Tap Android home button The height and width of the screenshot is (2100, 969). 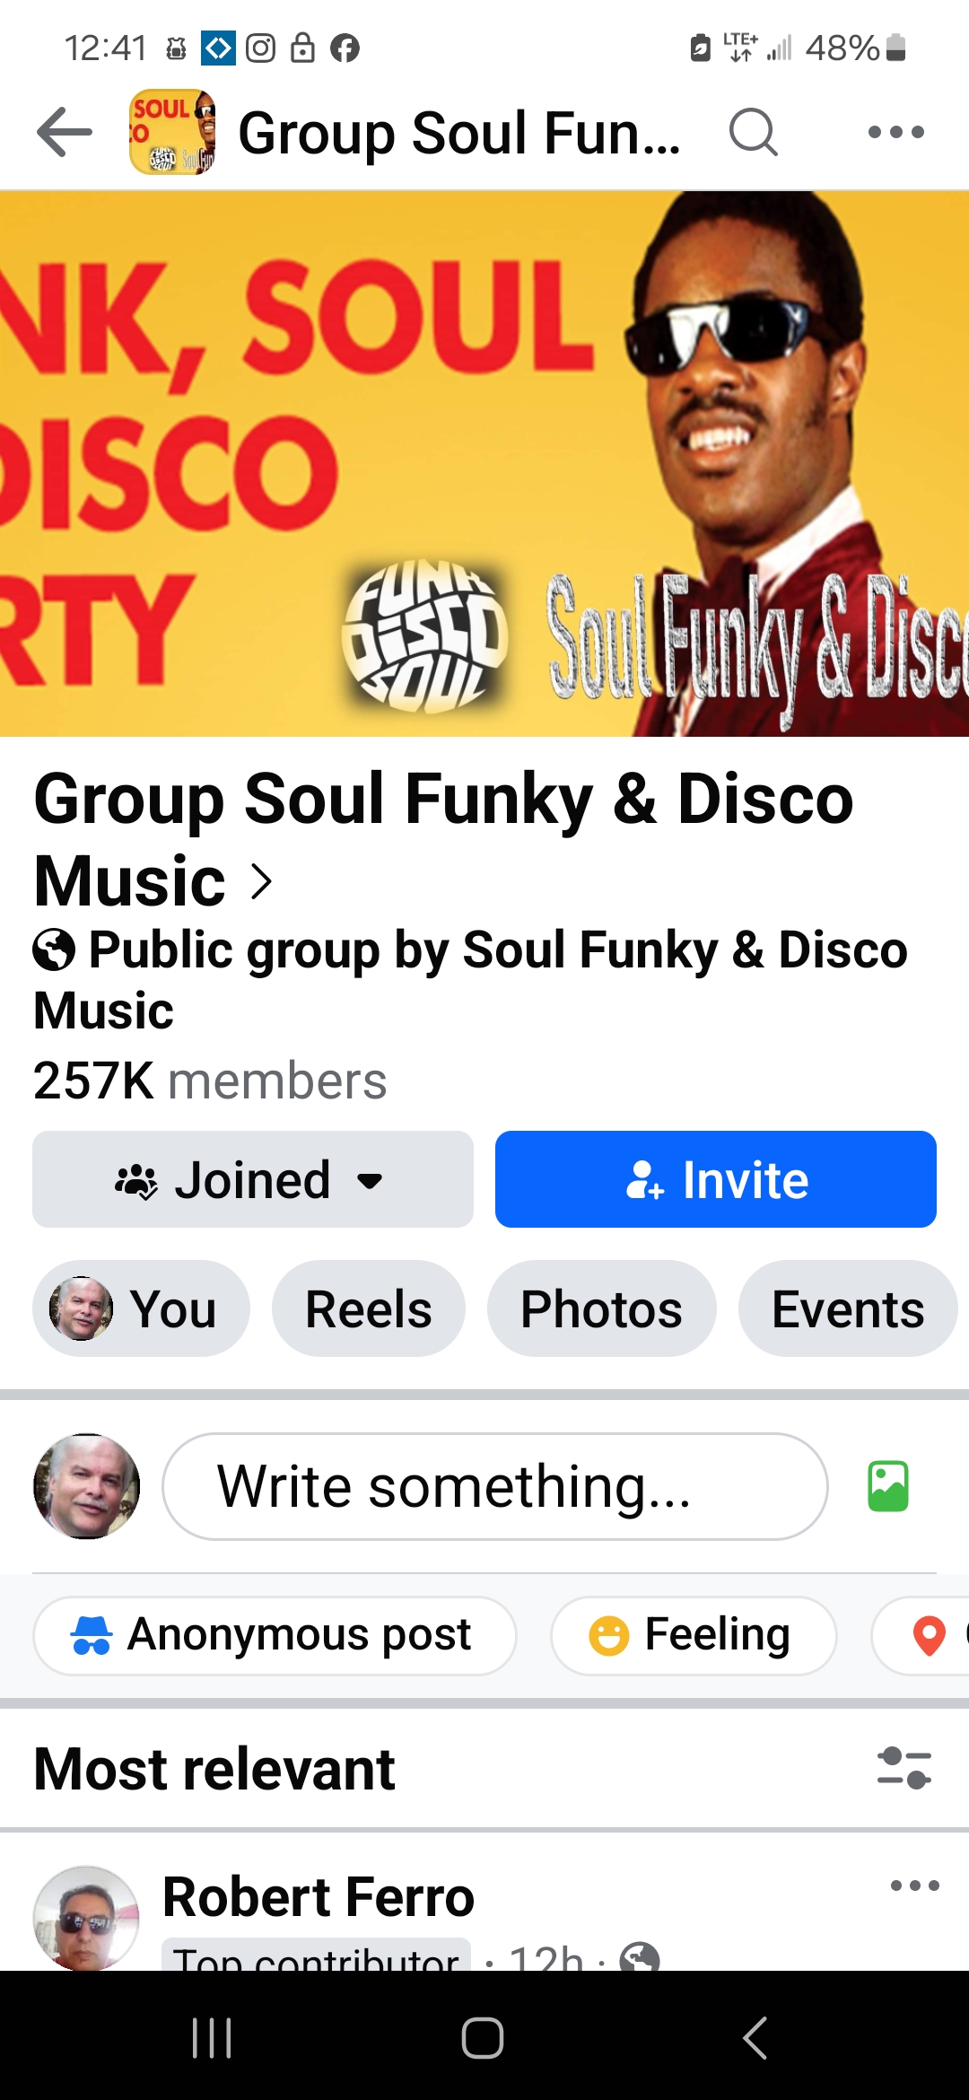483,2037
